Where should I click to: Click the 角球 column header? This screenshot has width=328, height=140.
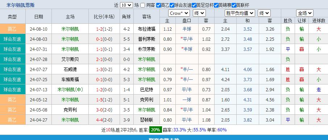126,17
